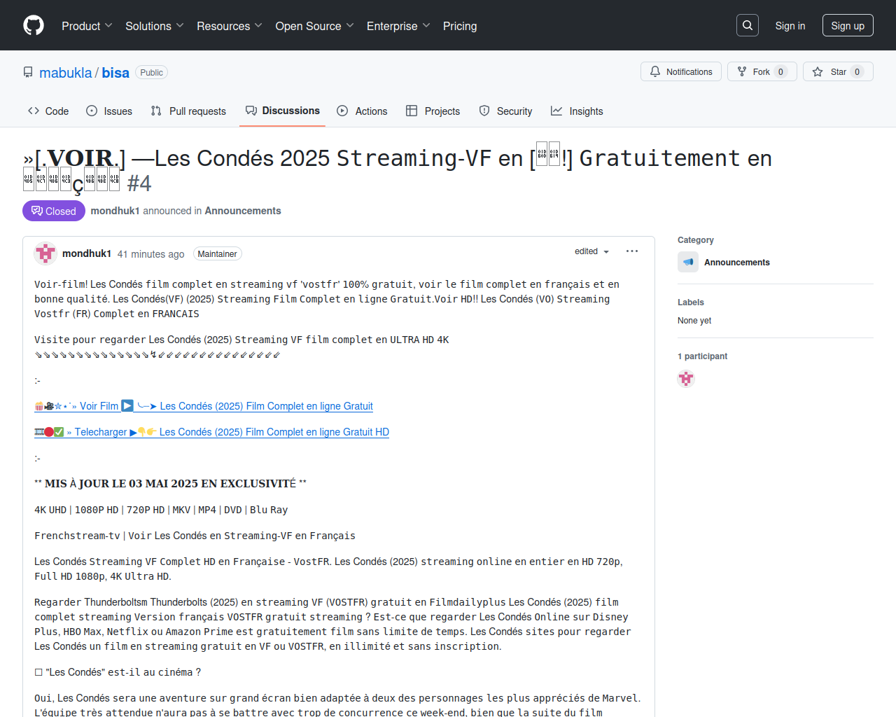Click the Security shield icon

(x=484, y=111)
